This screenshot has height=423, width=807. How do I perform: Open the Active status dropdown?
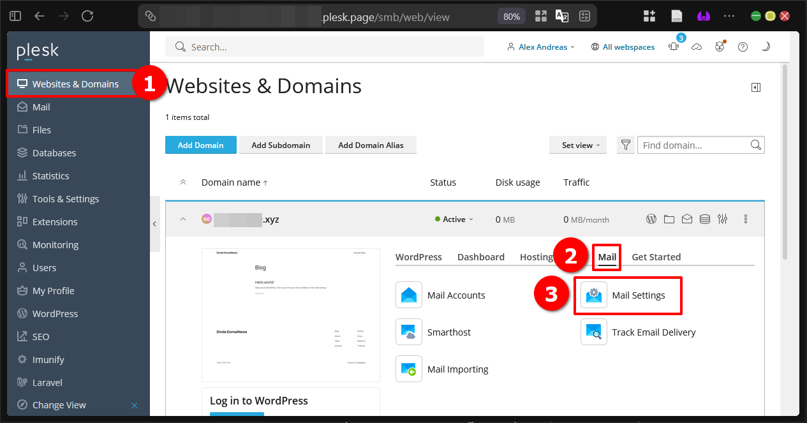pos(454,219)
